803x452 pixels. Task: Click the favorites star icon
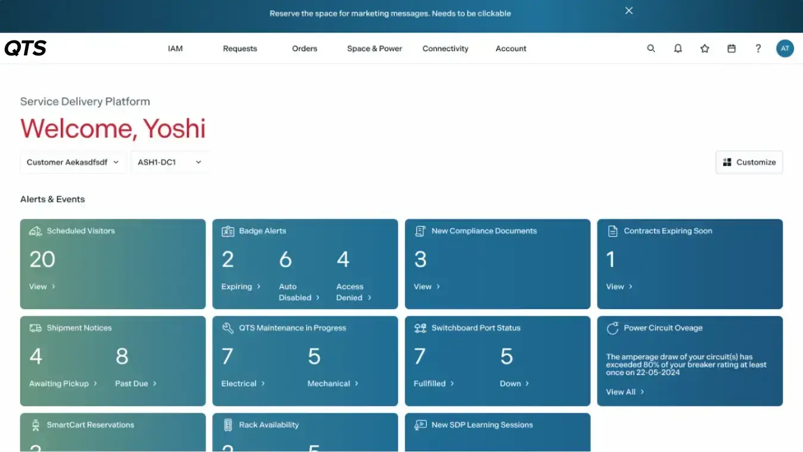(x=705, y=49)
